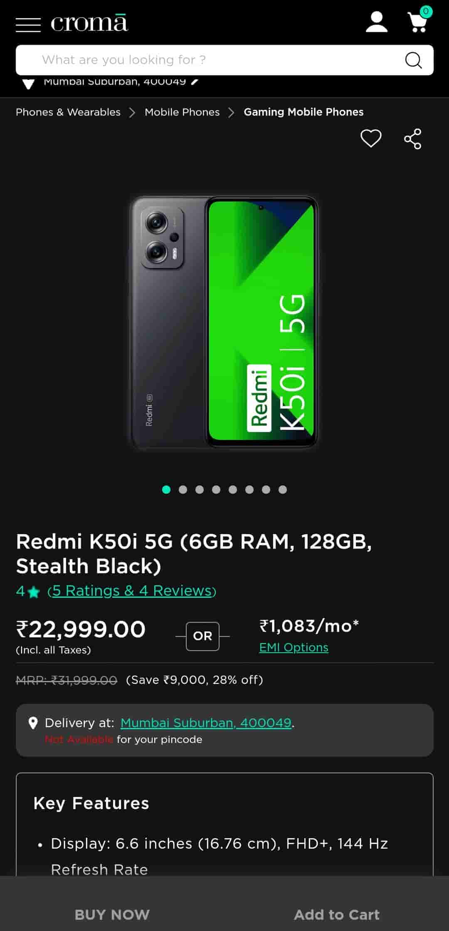Image resolution: width=449 pixels, height=931 pixels.
Task: Open the hamburger navigation menu
Action: pos(28,25)
